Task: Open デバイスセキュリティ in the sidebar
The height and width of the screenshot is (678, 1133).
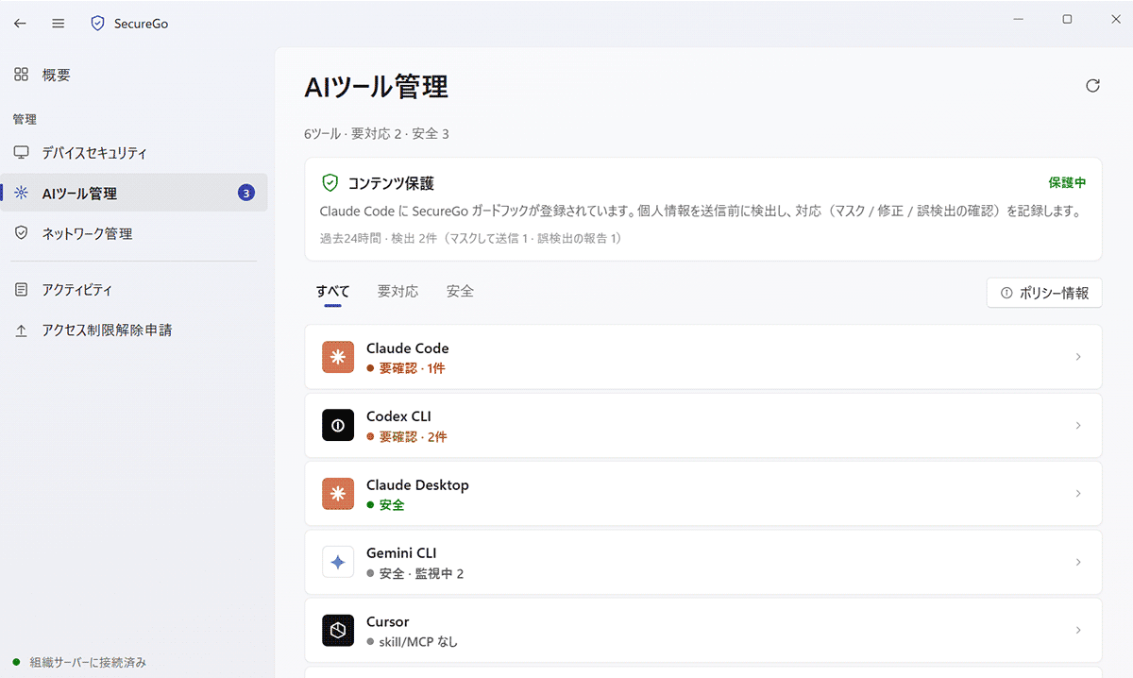Action: [x=134, y=153]
